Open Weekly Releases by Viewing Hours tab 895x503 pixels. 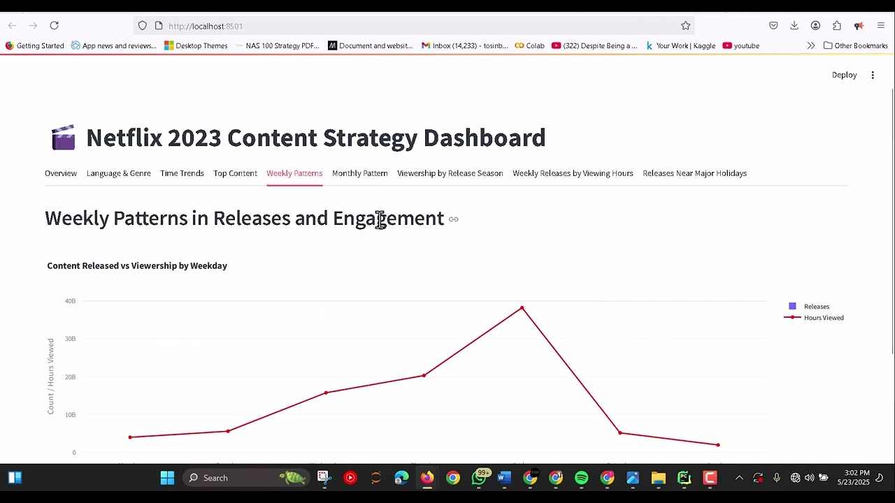[573, 173]
